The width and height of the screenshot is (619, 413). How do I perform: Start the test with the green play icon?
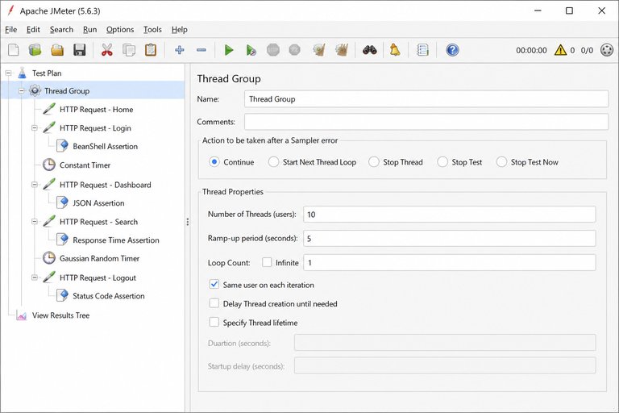tap(229, 50)
